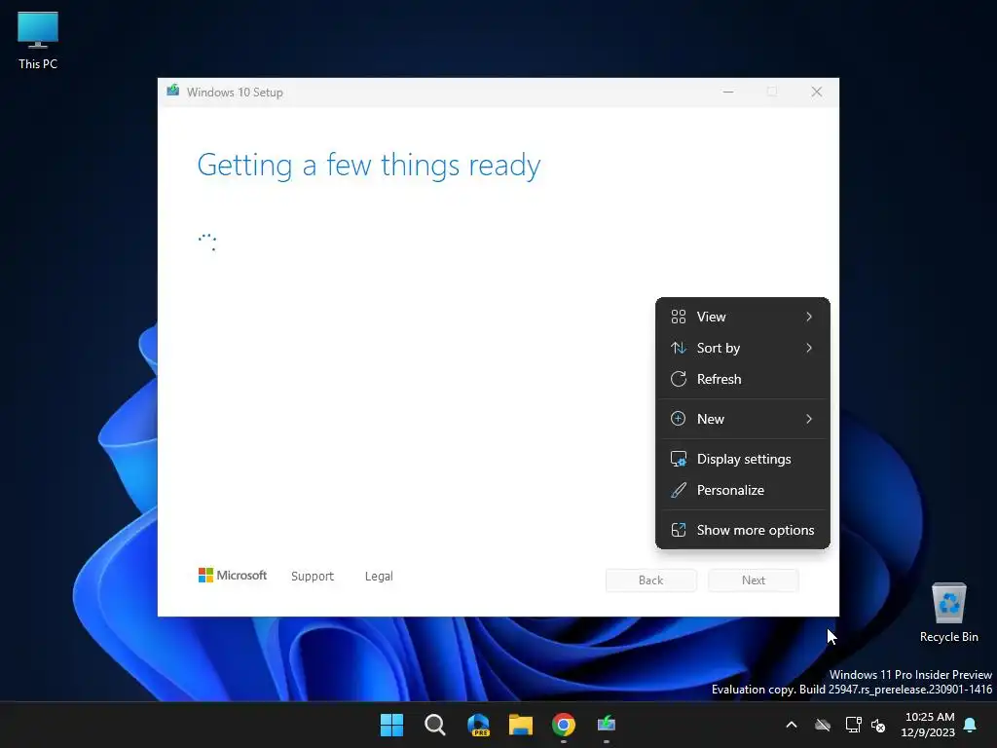Screen dimensions: 997x748
Task: Click the Display settings monitor icon
Action: click(679, 460)
